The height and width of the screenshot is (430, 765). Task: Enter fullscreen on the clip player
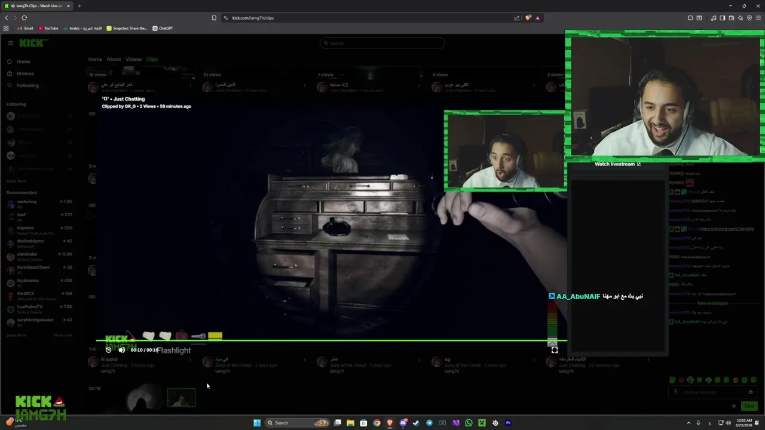555,350
